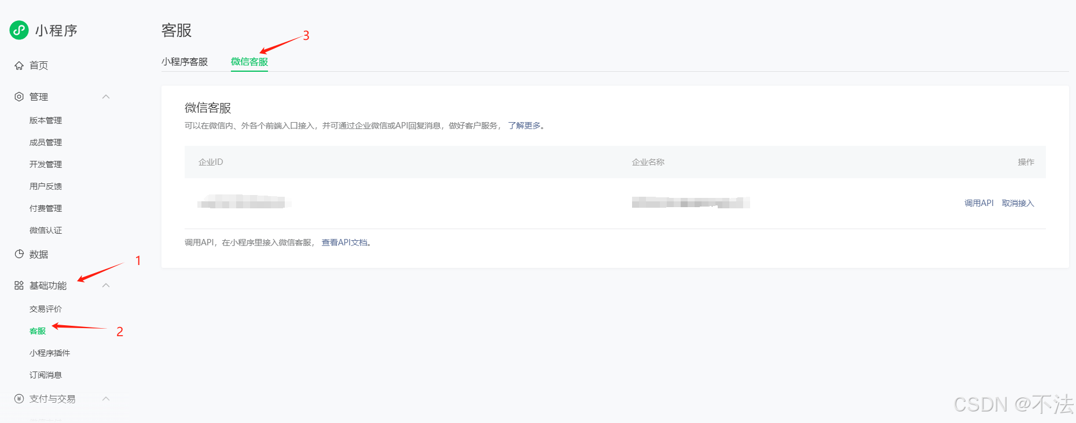Viewport: 1076px width, 423px height.
Task: Click the 企业名称 column header
Action: click(x=648, y=162)
